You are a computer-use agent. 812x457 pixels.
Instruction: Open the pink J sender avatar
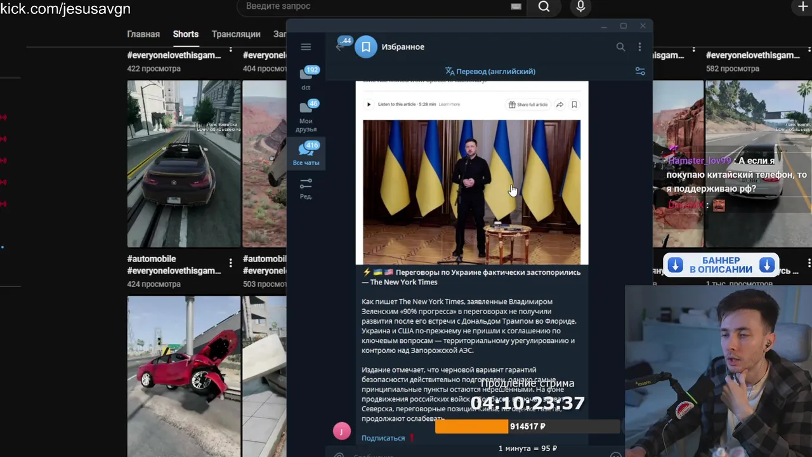342,432
